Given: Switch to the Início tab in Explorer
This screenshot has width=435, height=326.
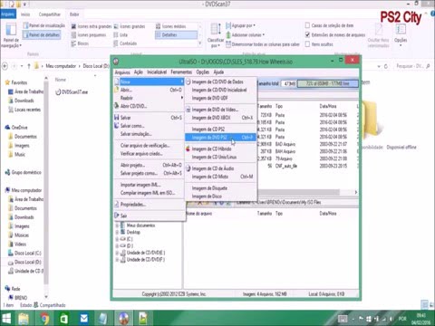Looking at the screenshot, I should 25,14.
